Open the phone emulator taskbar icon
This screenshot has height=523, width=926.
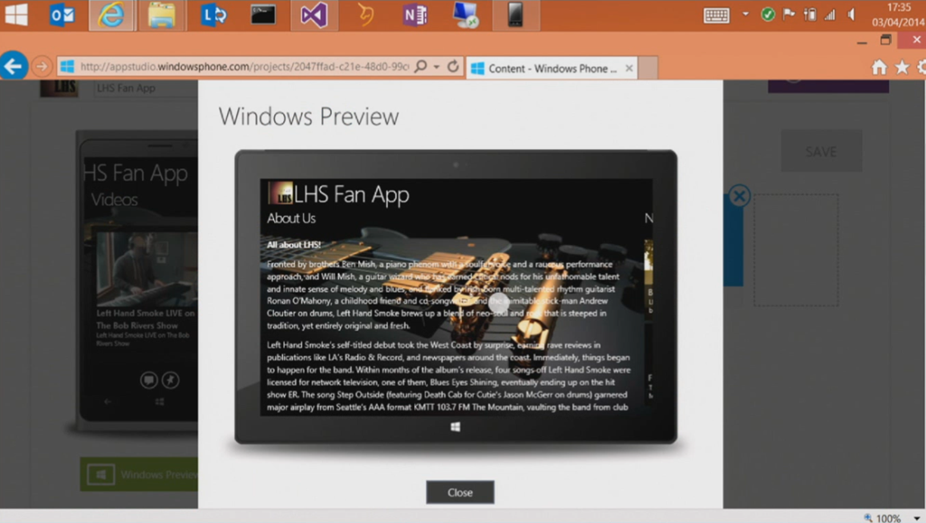[515, 14]
